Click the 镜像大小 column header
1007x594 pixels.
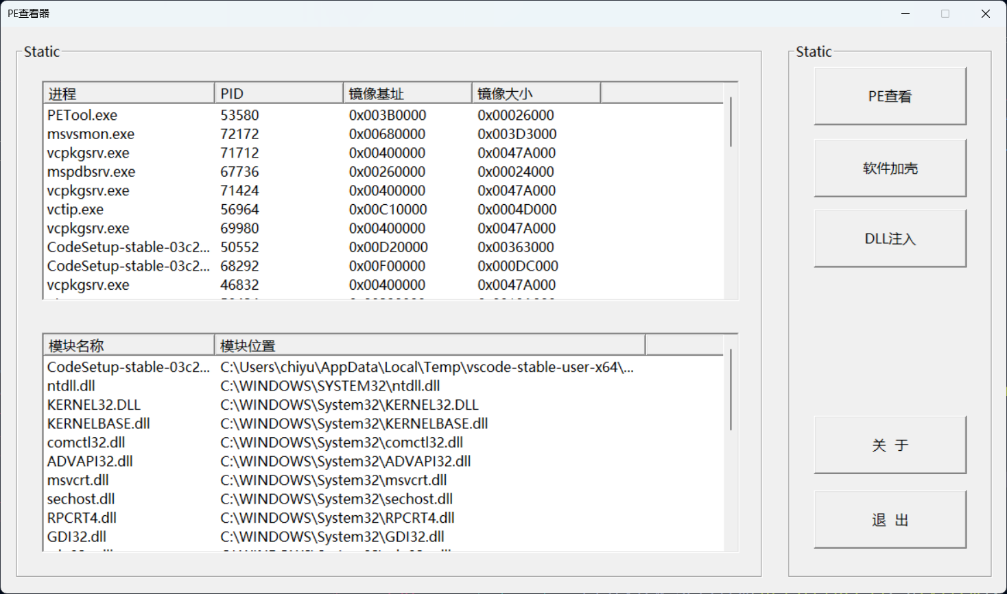pyautogui.click(x=536, y=94)
